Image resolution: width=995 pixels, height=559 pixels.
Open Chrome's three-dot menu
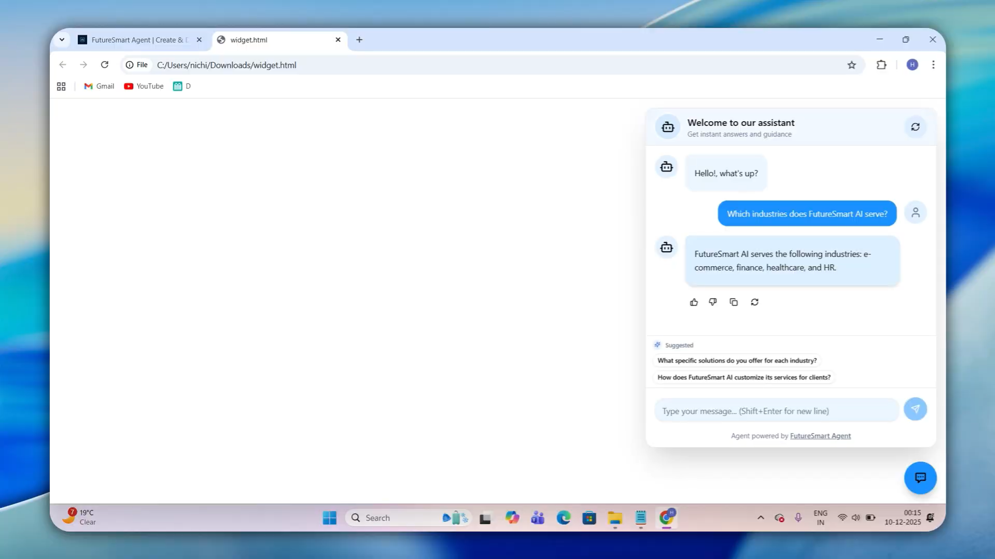(933, 65)
